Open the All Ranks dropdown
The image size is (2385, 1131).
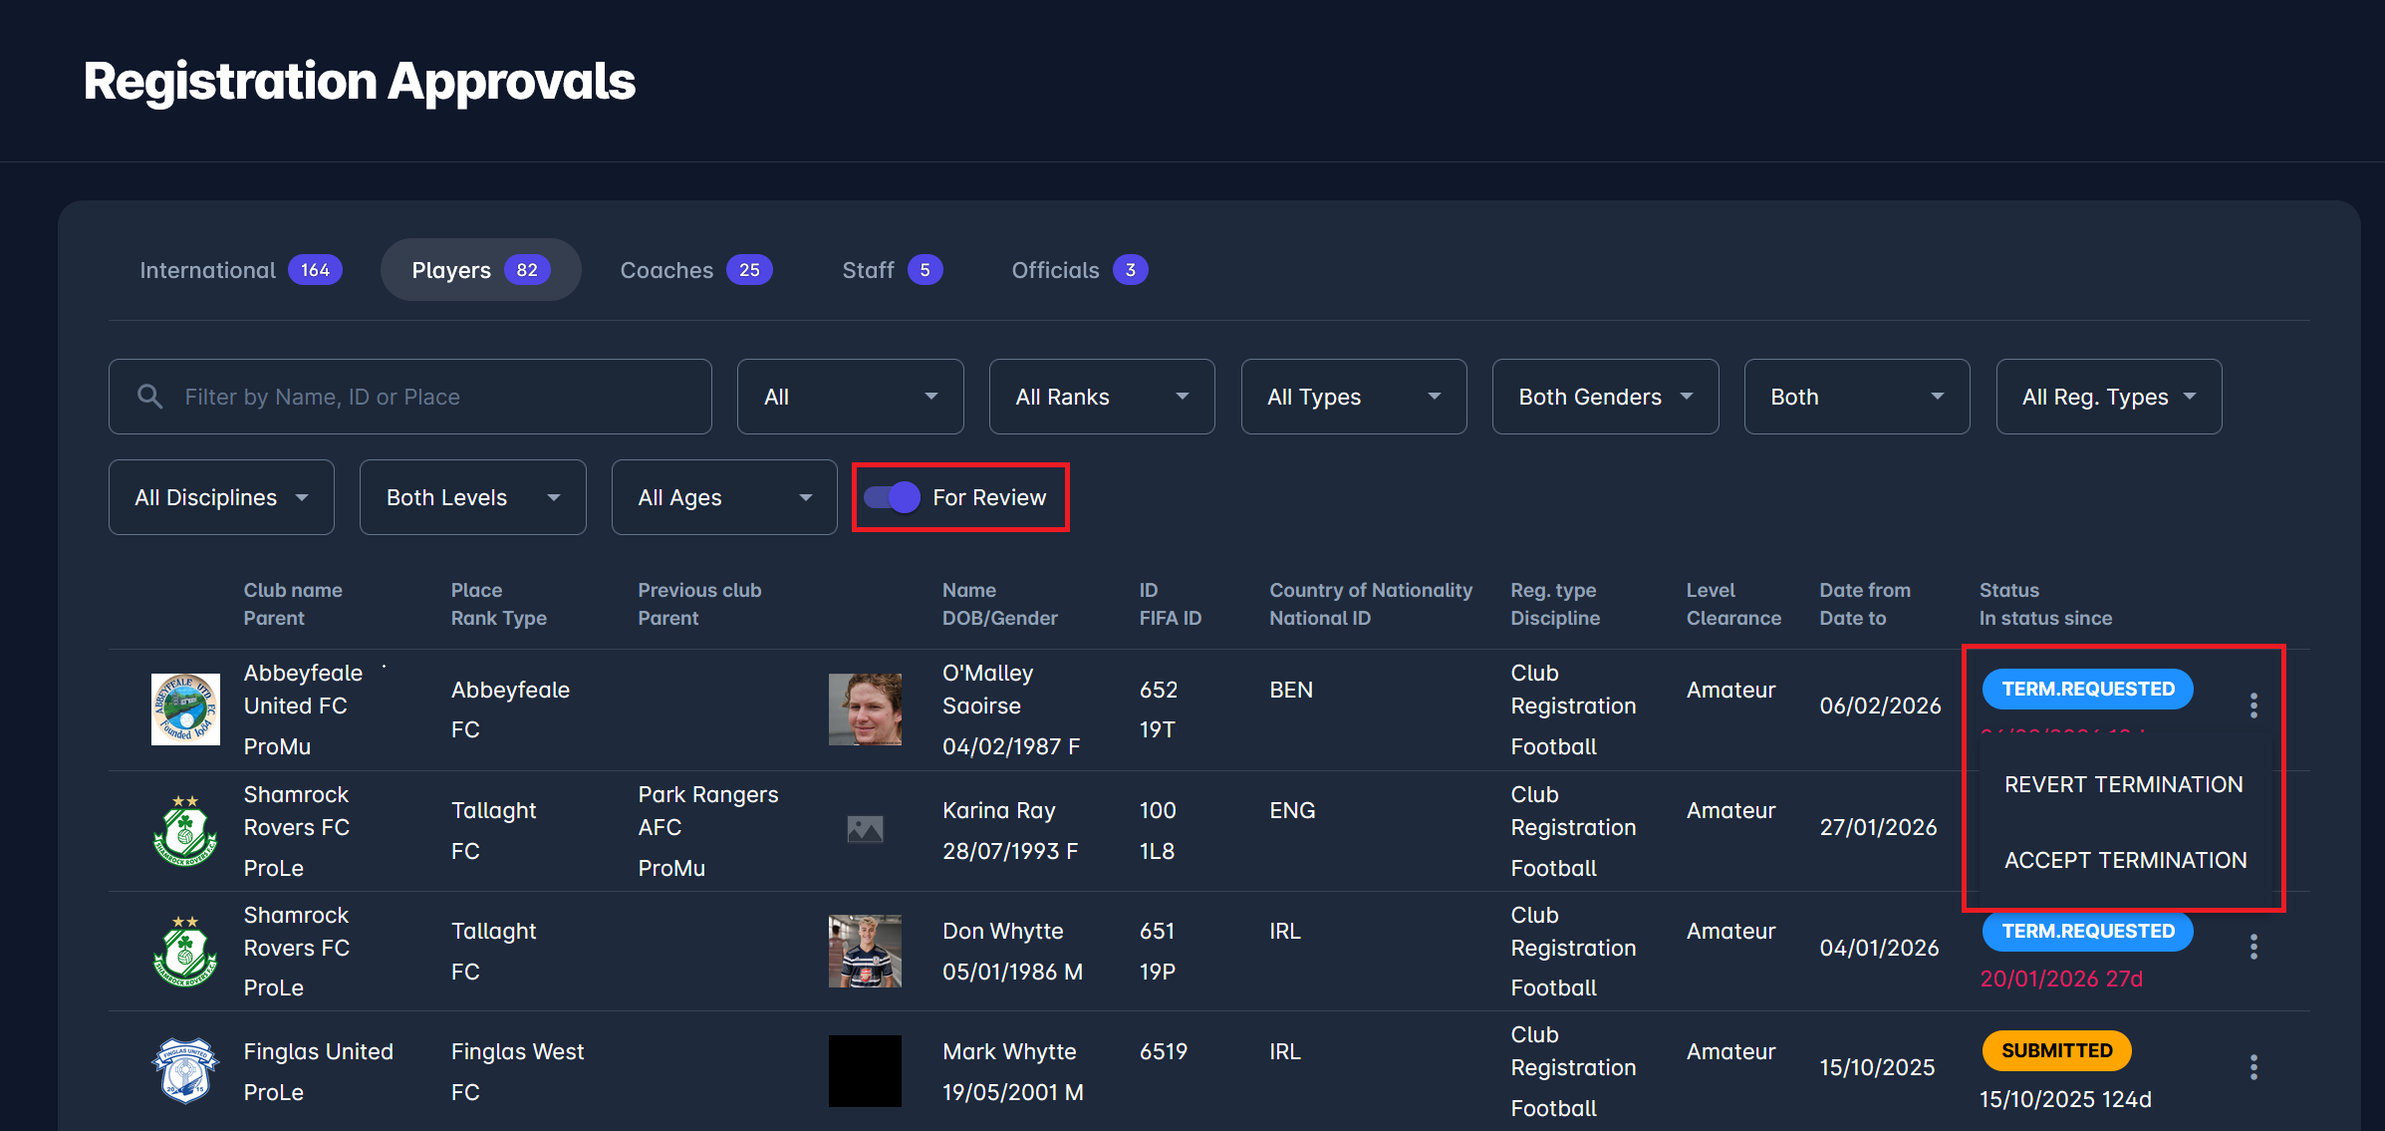click(1101, 397)
